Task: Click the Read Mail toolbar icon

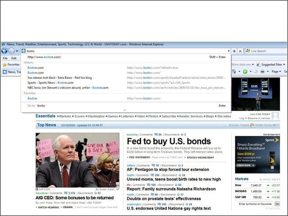Action: [x=256, y=72]
